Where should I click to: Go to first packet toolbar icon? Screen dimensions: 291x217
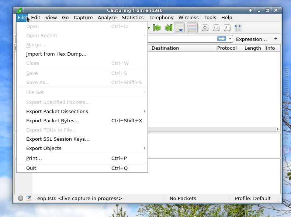pos(157,28)
